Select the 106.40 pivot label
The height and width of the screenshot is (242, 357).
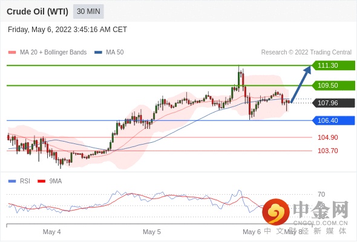pos(333,120)
